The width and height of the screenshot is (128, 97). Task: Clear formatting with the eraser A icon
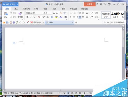tap(61, 13)
